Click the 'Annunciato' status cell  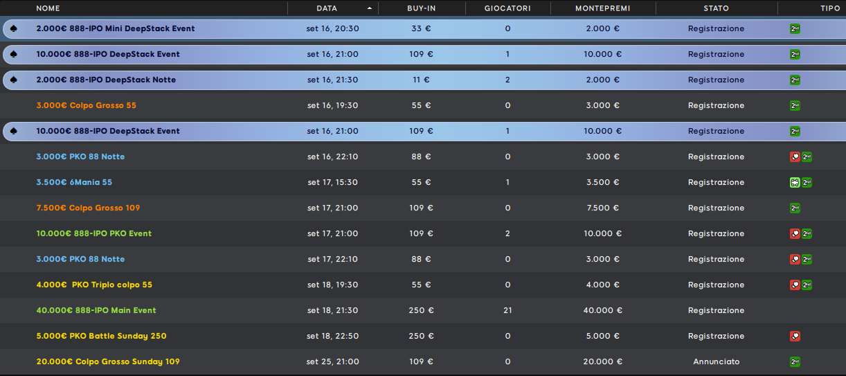pos(716,362)
